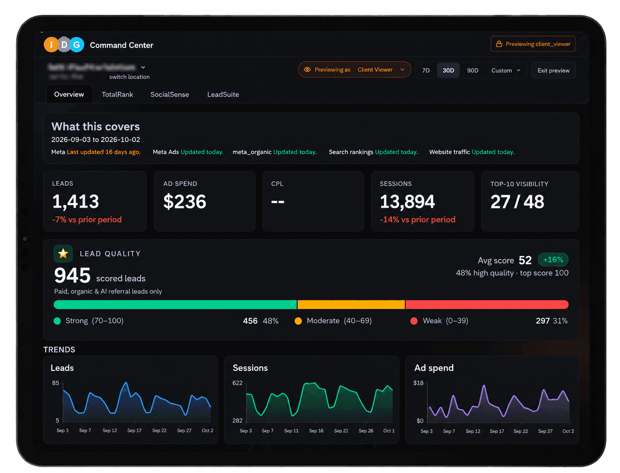Image resolution: width=620 pixels, height=473 pixels.
Task: Click the orange Moderate legend dot
Action: [298, 321]
